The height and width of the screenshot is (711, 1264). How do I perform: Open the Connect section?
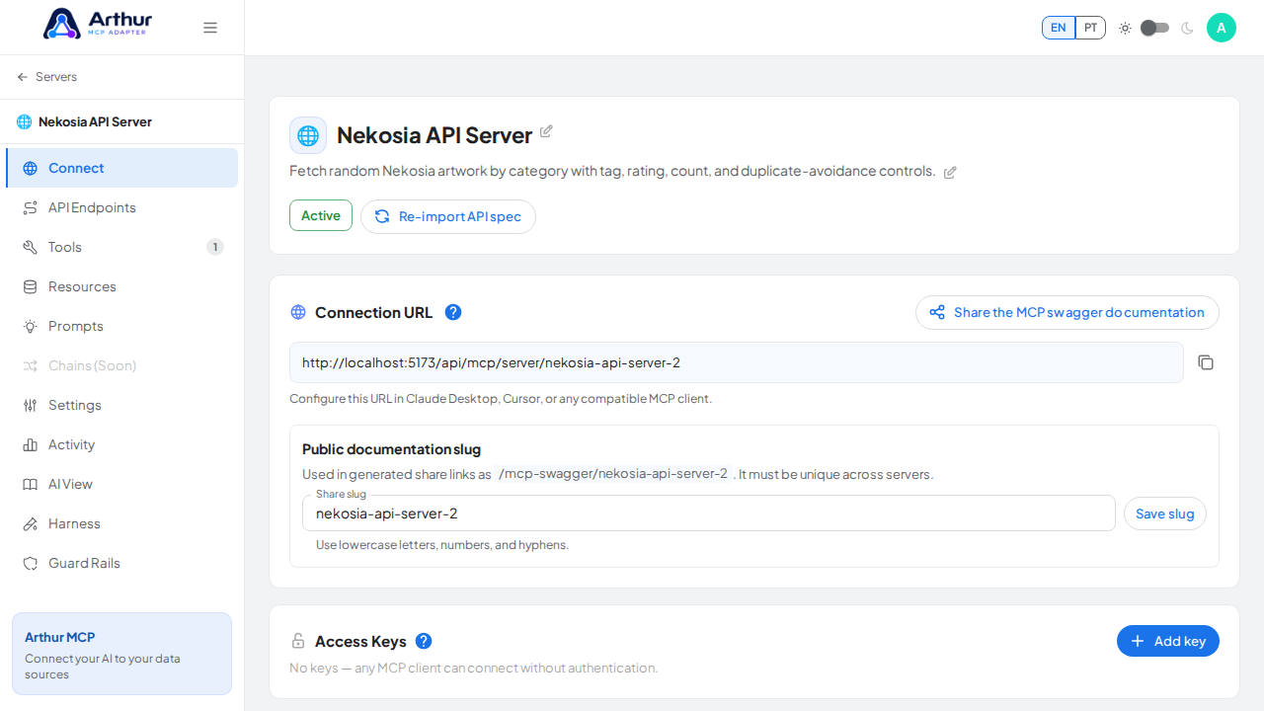(x=121, y=168)
